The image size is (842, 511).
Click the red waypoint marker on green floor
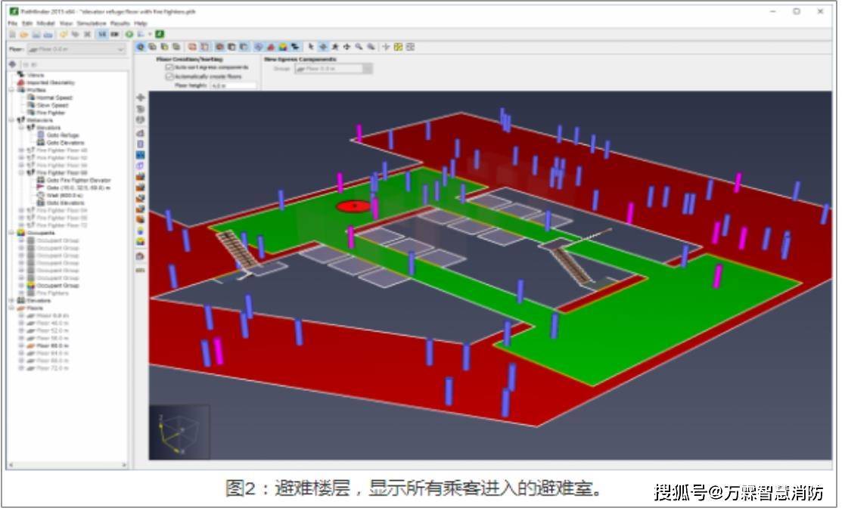353,206
